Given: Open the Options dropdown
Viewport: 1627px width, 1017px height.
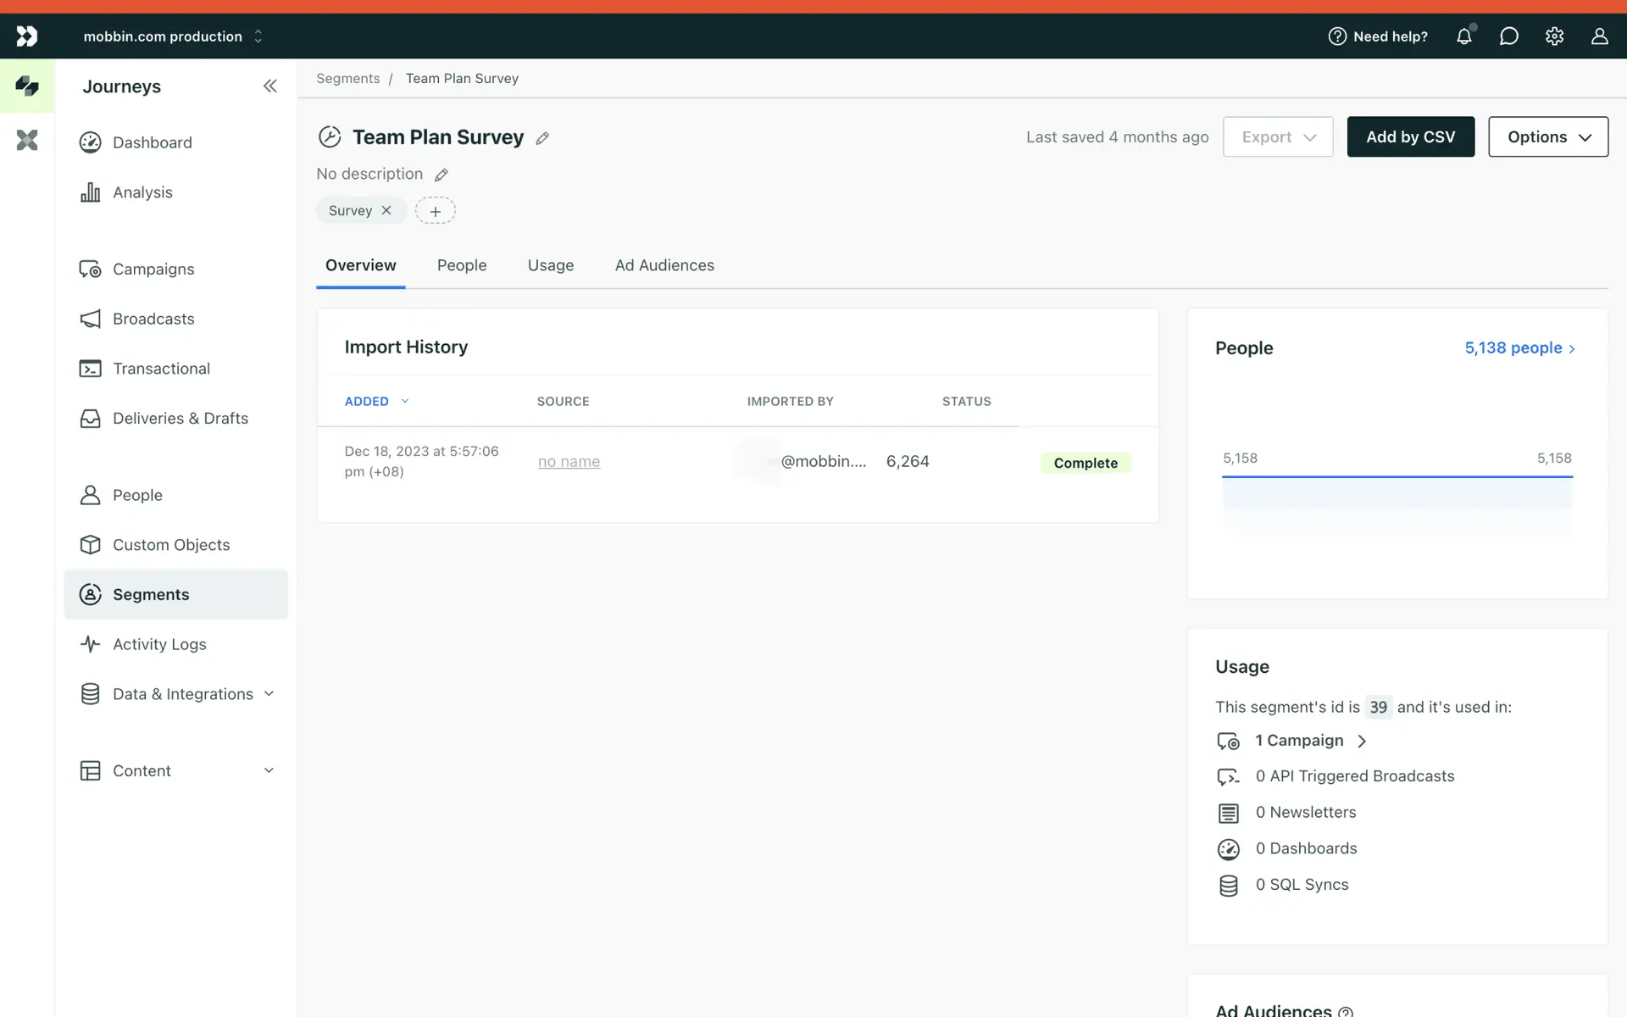Looking at the screenshot, I should [x=1547, y=136].
